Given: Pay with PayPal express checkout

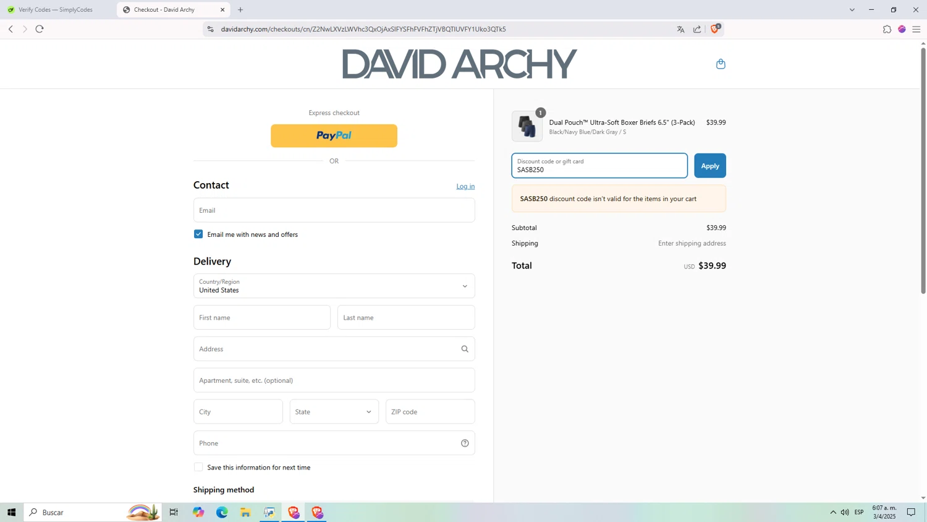Looking at the screenshot, I should [x=334, y=135].
